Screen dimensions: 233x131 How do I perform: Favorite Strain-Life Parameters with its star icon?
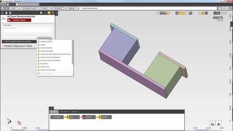[x=39, y=70]
